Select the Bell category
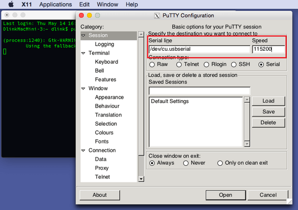 99,71
